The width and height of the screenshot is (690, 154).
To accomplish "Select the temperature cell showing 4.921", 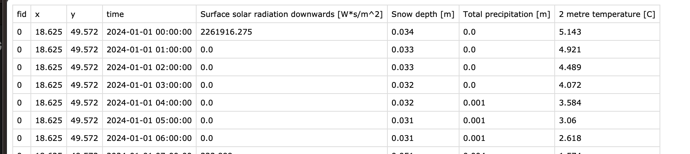I will pos(570,50).
